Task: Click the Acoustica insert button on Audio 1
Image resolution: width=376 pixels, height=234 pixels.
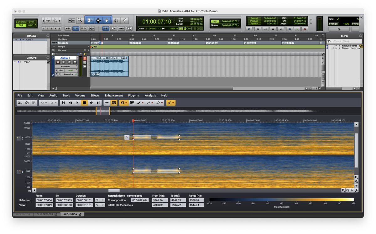Action: point(68,74)
